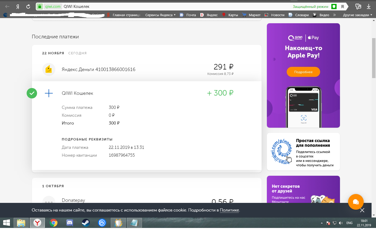This screenshot has height=235, width=376.
Task: Open the Windows Start menu
Action: click(x=7, y=223)
